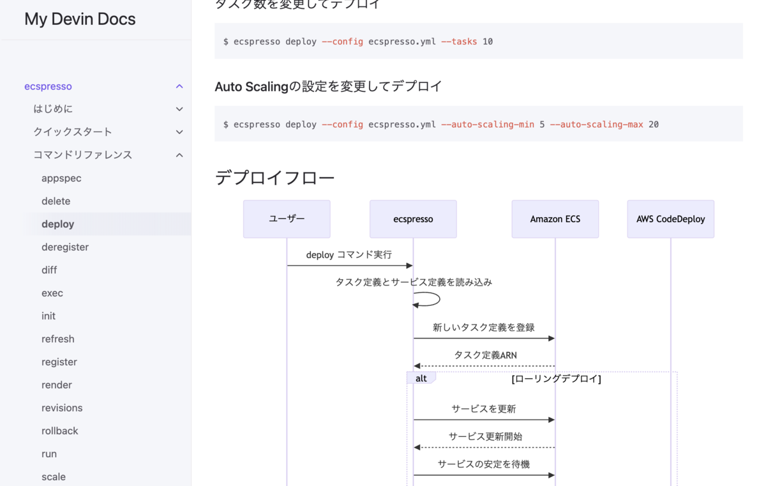The image size is (766, 486).
Task: Click the Auto Scalingの設定を変更してデプロイ heading
Action: click(329, 86)
